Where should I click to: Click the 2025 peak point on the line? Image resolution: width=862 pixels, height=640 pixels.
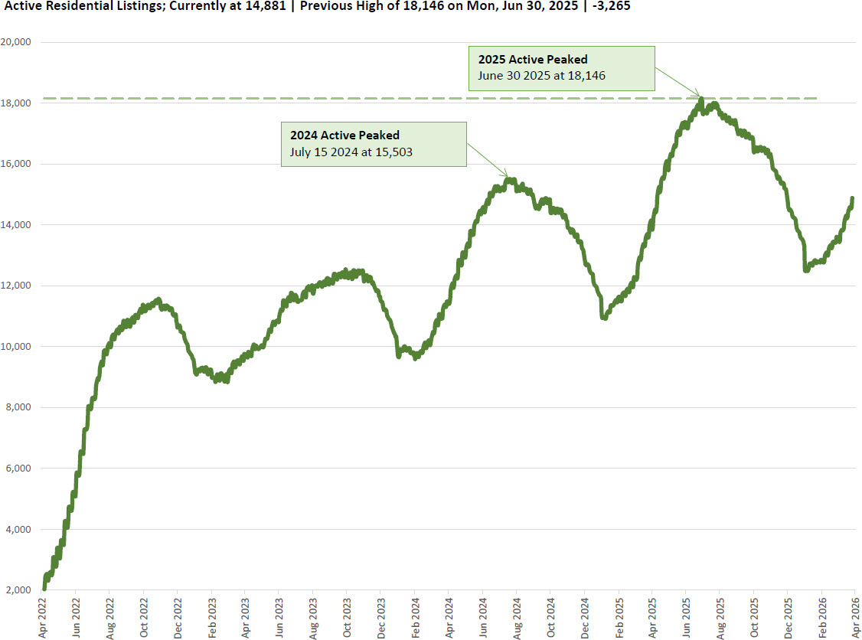(700, 99)
